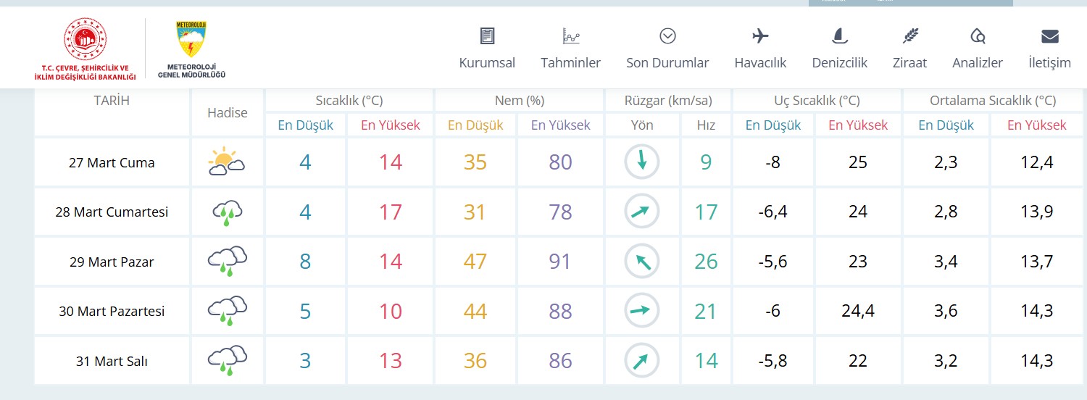The width and height of the screenshot is (1087, 400).
Task: Click the Ministry of Environment logo
Action: pos(85,49)
